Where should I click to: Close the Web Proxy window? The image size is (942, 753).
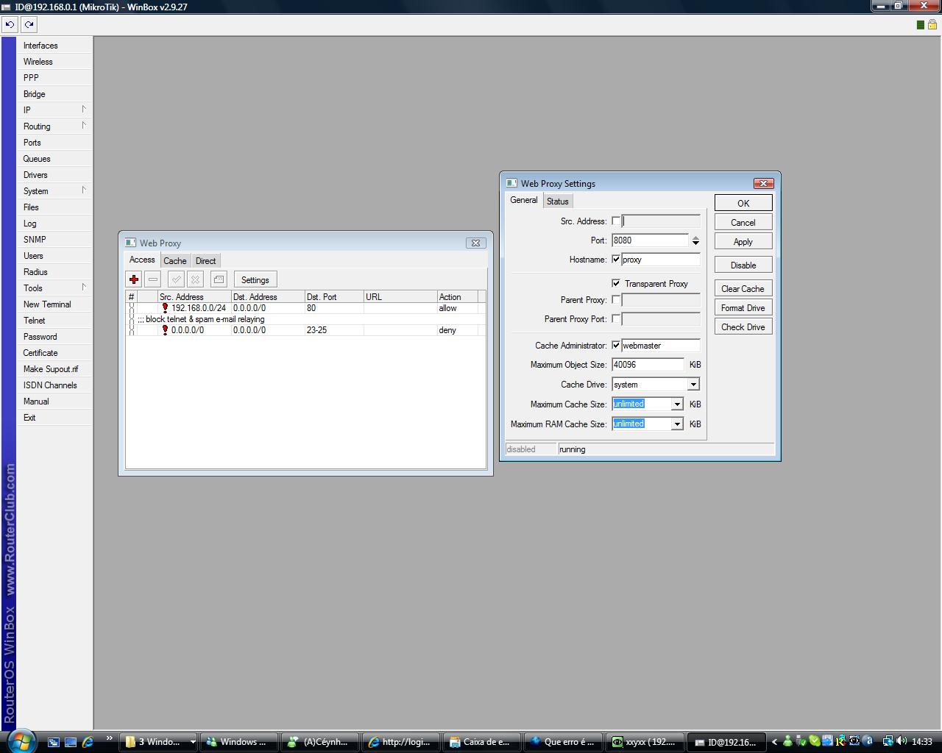(x=475, y=243)
